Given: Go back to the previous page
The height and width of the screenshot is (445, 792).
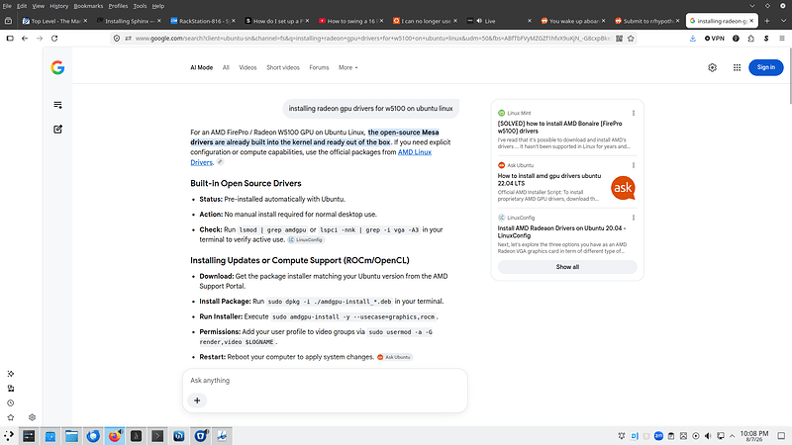Looking at the screenshot, I should (x=25, y=39).
